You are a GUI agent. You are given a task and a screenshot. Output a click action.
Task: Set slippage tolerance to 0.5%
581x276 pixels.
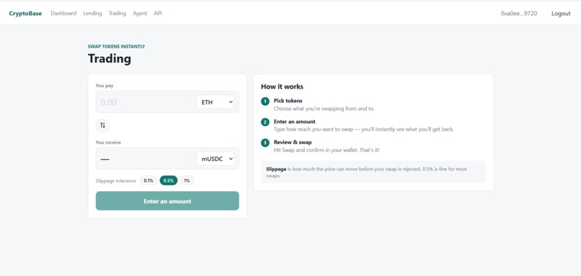169,180
